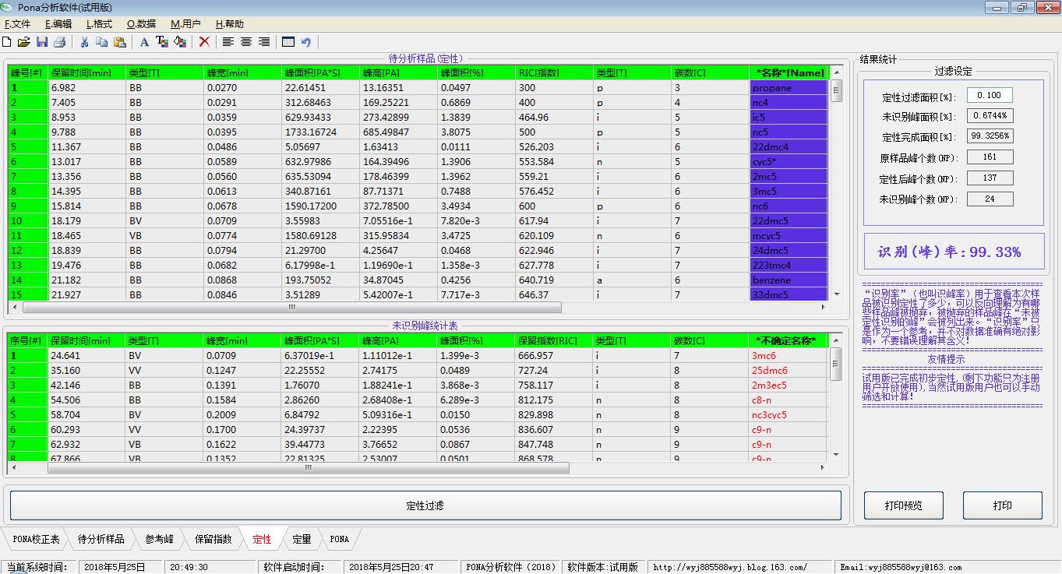Click the 定性过滤 button

425,505
